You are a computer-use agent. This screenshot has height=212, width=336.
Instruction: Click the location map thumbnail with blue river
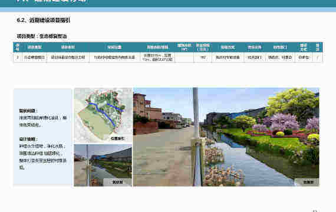[x=103, y=115]
